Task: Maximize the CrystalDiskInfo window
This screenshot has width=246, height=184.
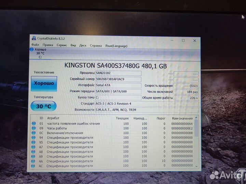Action: (x=183, y=40)
